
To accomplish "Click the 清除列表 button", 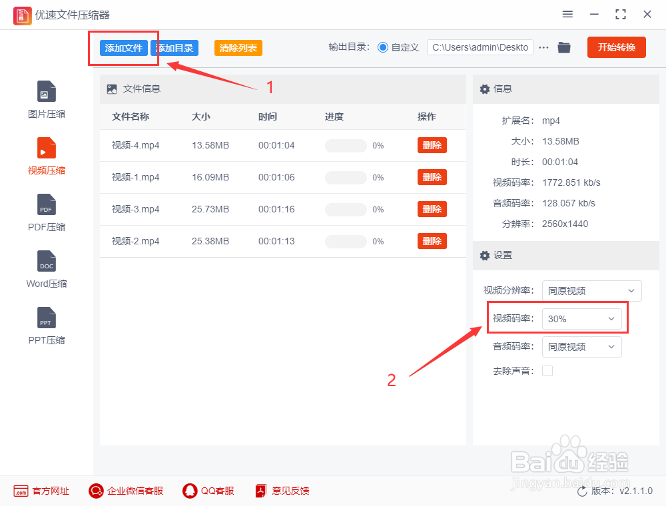I will pyautogui.click(x=238, y=48).
